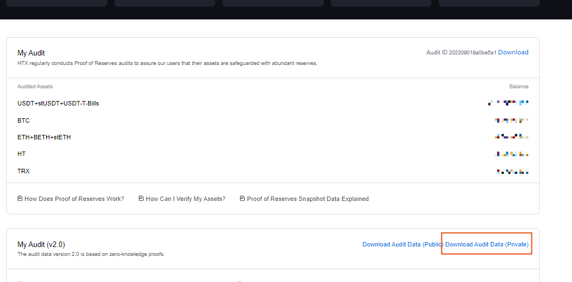Click the blurred balance value for BTC
The height and width of the screenshot is (282, 572).
[511, 120]
